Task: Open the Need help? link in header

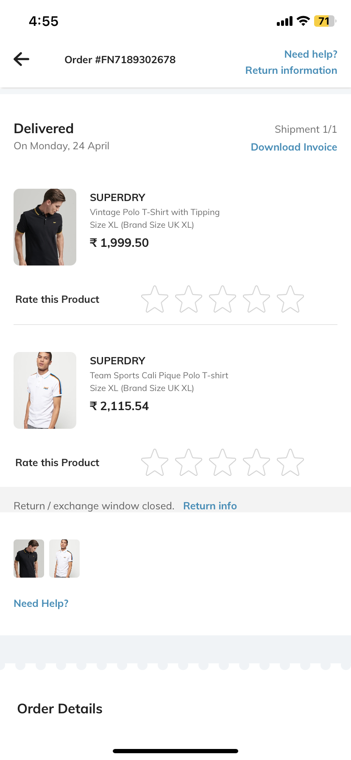Action: [311, 54]
